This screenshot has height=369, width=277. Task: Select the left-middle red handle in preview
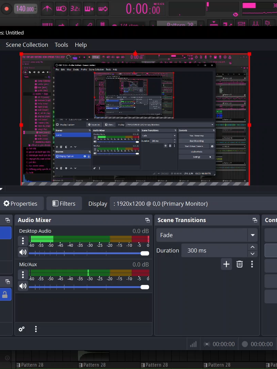click(21, 125)
